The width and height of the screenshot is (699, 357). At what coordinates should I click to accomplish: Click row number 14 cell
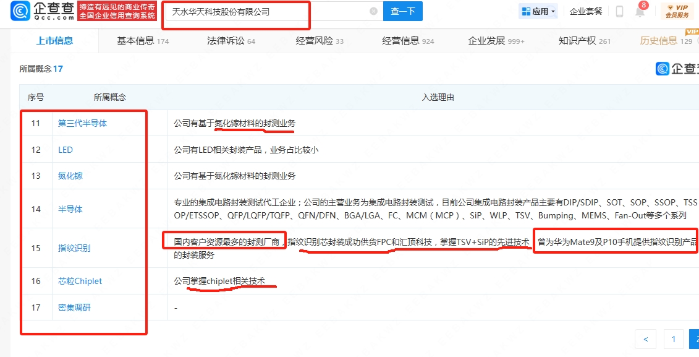point(36,209)
